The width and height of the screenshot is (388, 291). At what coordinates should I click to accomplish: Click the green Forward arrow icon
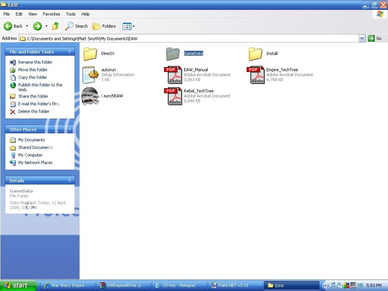pyautogui.click(x=38, y=26)
